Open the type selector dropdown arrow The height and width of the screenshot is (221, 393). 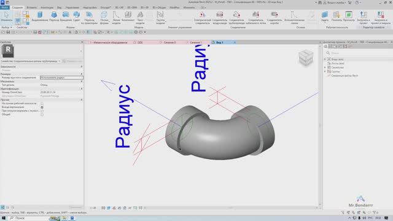80,51
